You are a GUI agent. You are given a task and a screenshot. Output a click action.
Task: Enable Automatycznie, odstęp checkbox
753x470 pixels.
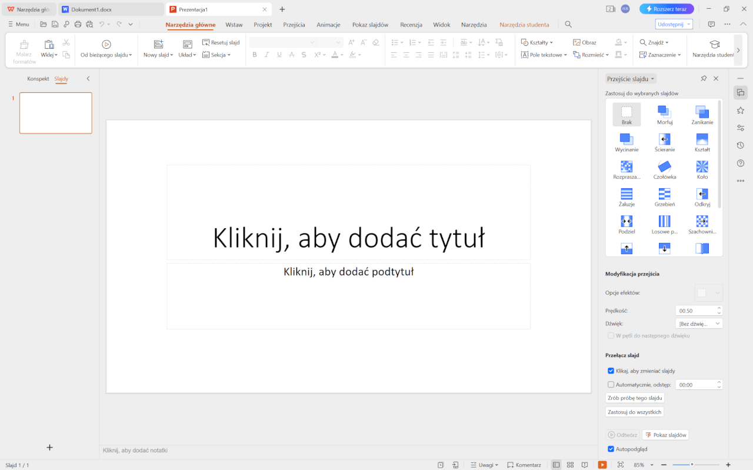(x=611, y=385)
